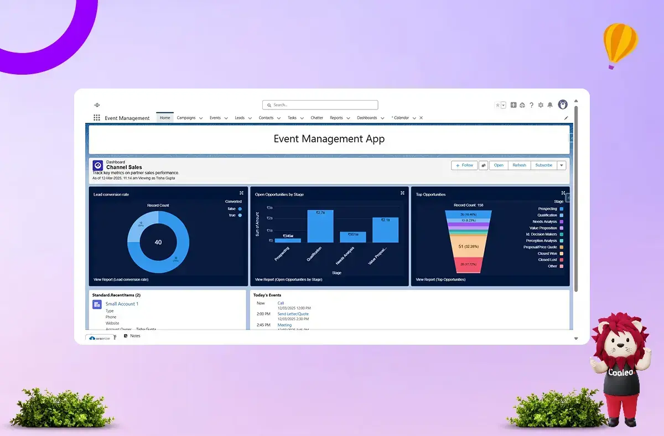
Task: Switch to the Chatter tab
Action: coord(317,118)
